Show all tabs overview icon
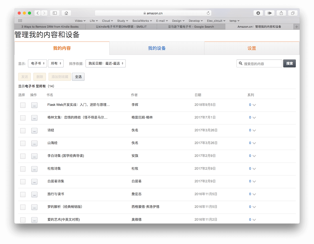The image size is (314, 244). 293,13
